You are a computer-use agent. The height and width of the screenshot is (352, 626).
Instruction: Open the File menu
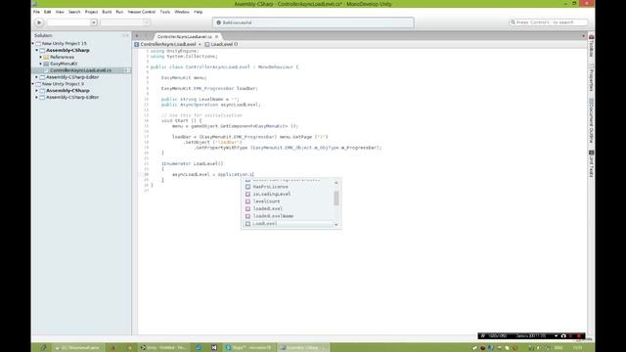click(36, 12)
